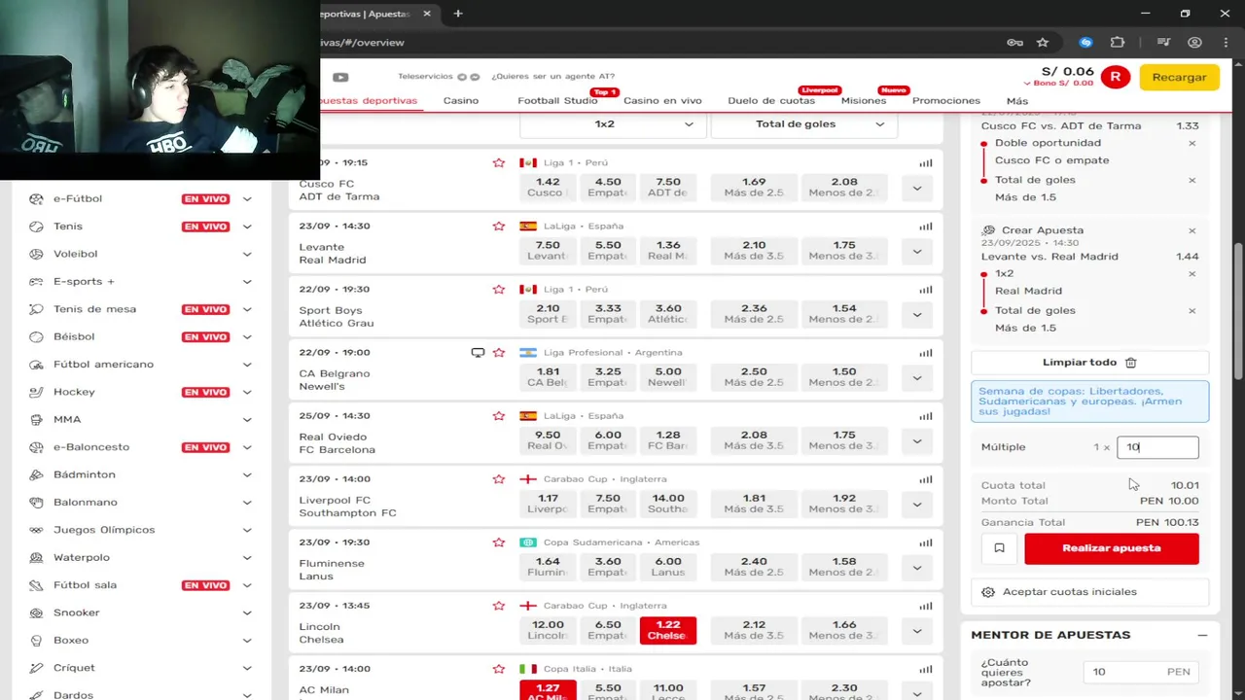Click the Hockey stick icon
The width and height of the screenshot is (1245, 700).
click(x=36, y=392)
